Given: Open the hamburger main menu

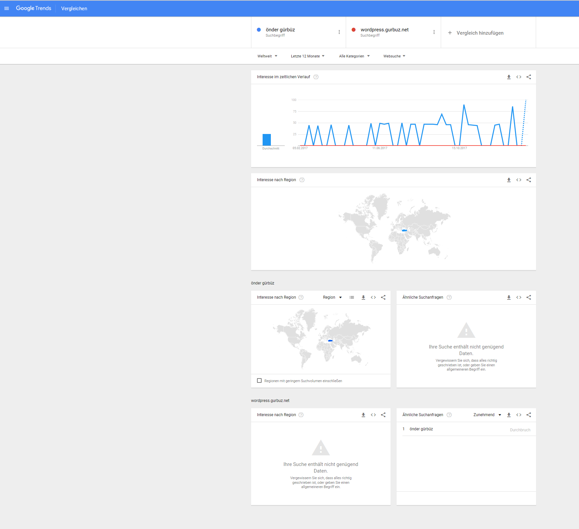Looking at the screenshot, I should tap(7, 9).
